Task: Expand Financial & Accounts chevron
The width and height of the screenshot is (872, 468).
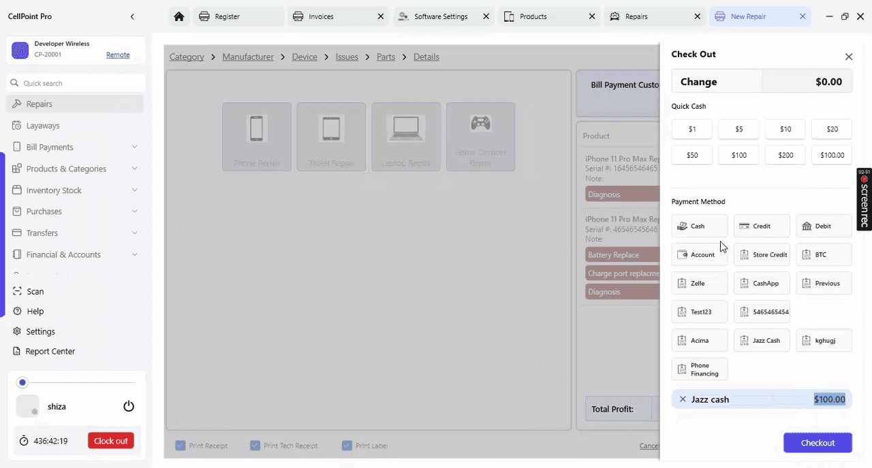Action: pyautogui.click(x=134, y=254)
